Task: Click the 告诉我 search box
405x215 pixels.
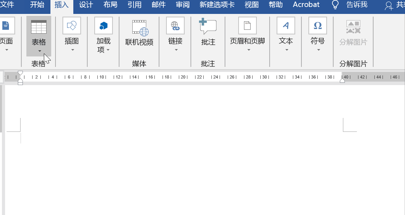Action: [357, 5]
